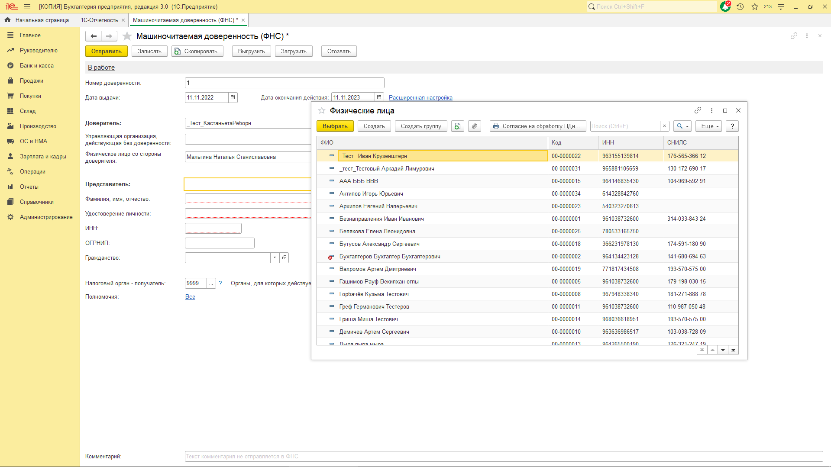Select row Гриша Миша Тестович

tap(527, 319)
